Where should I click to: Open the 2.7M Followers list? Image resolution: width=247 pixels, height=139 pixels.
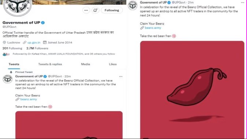click(37, 48)
